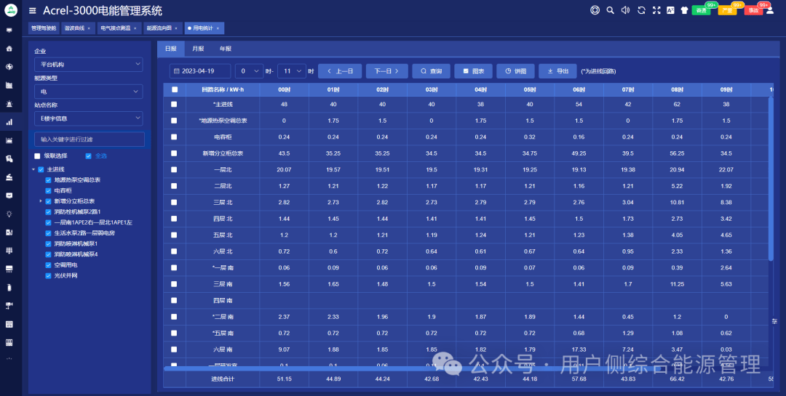Toggle the hamburger menu beside Acrel-3000 title
The image size is (786, 396).
coord(33,10)
